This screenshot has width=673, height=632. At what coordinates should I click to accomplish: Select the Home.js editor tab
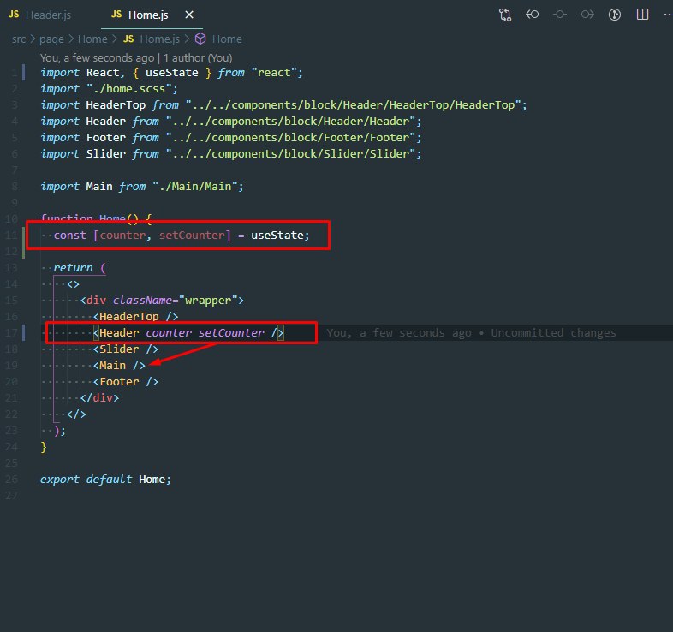140,15
